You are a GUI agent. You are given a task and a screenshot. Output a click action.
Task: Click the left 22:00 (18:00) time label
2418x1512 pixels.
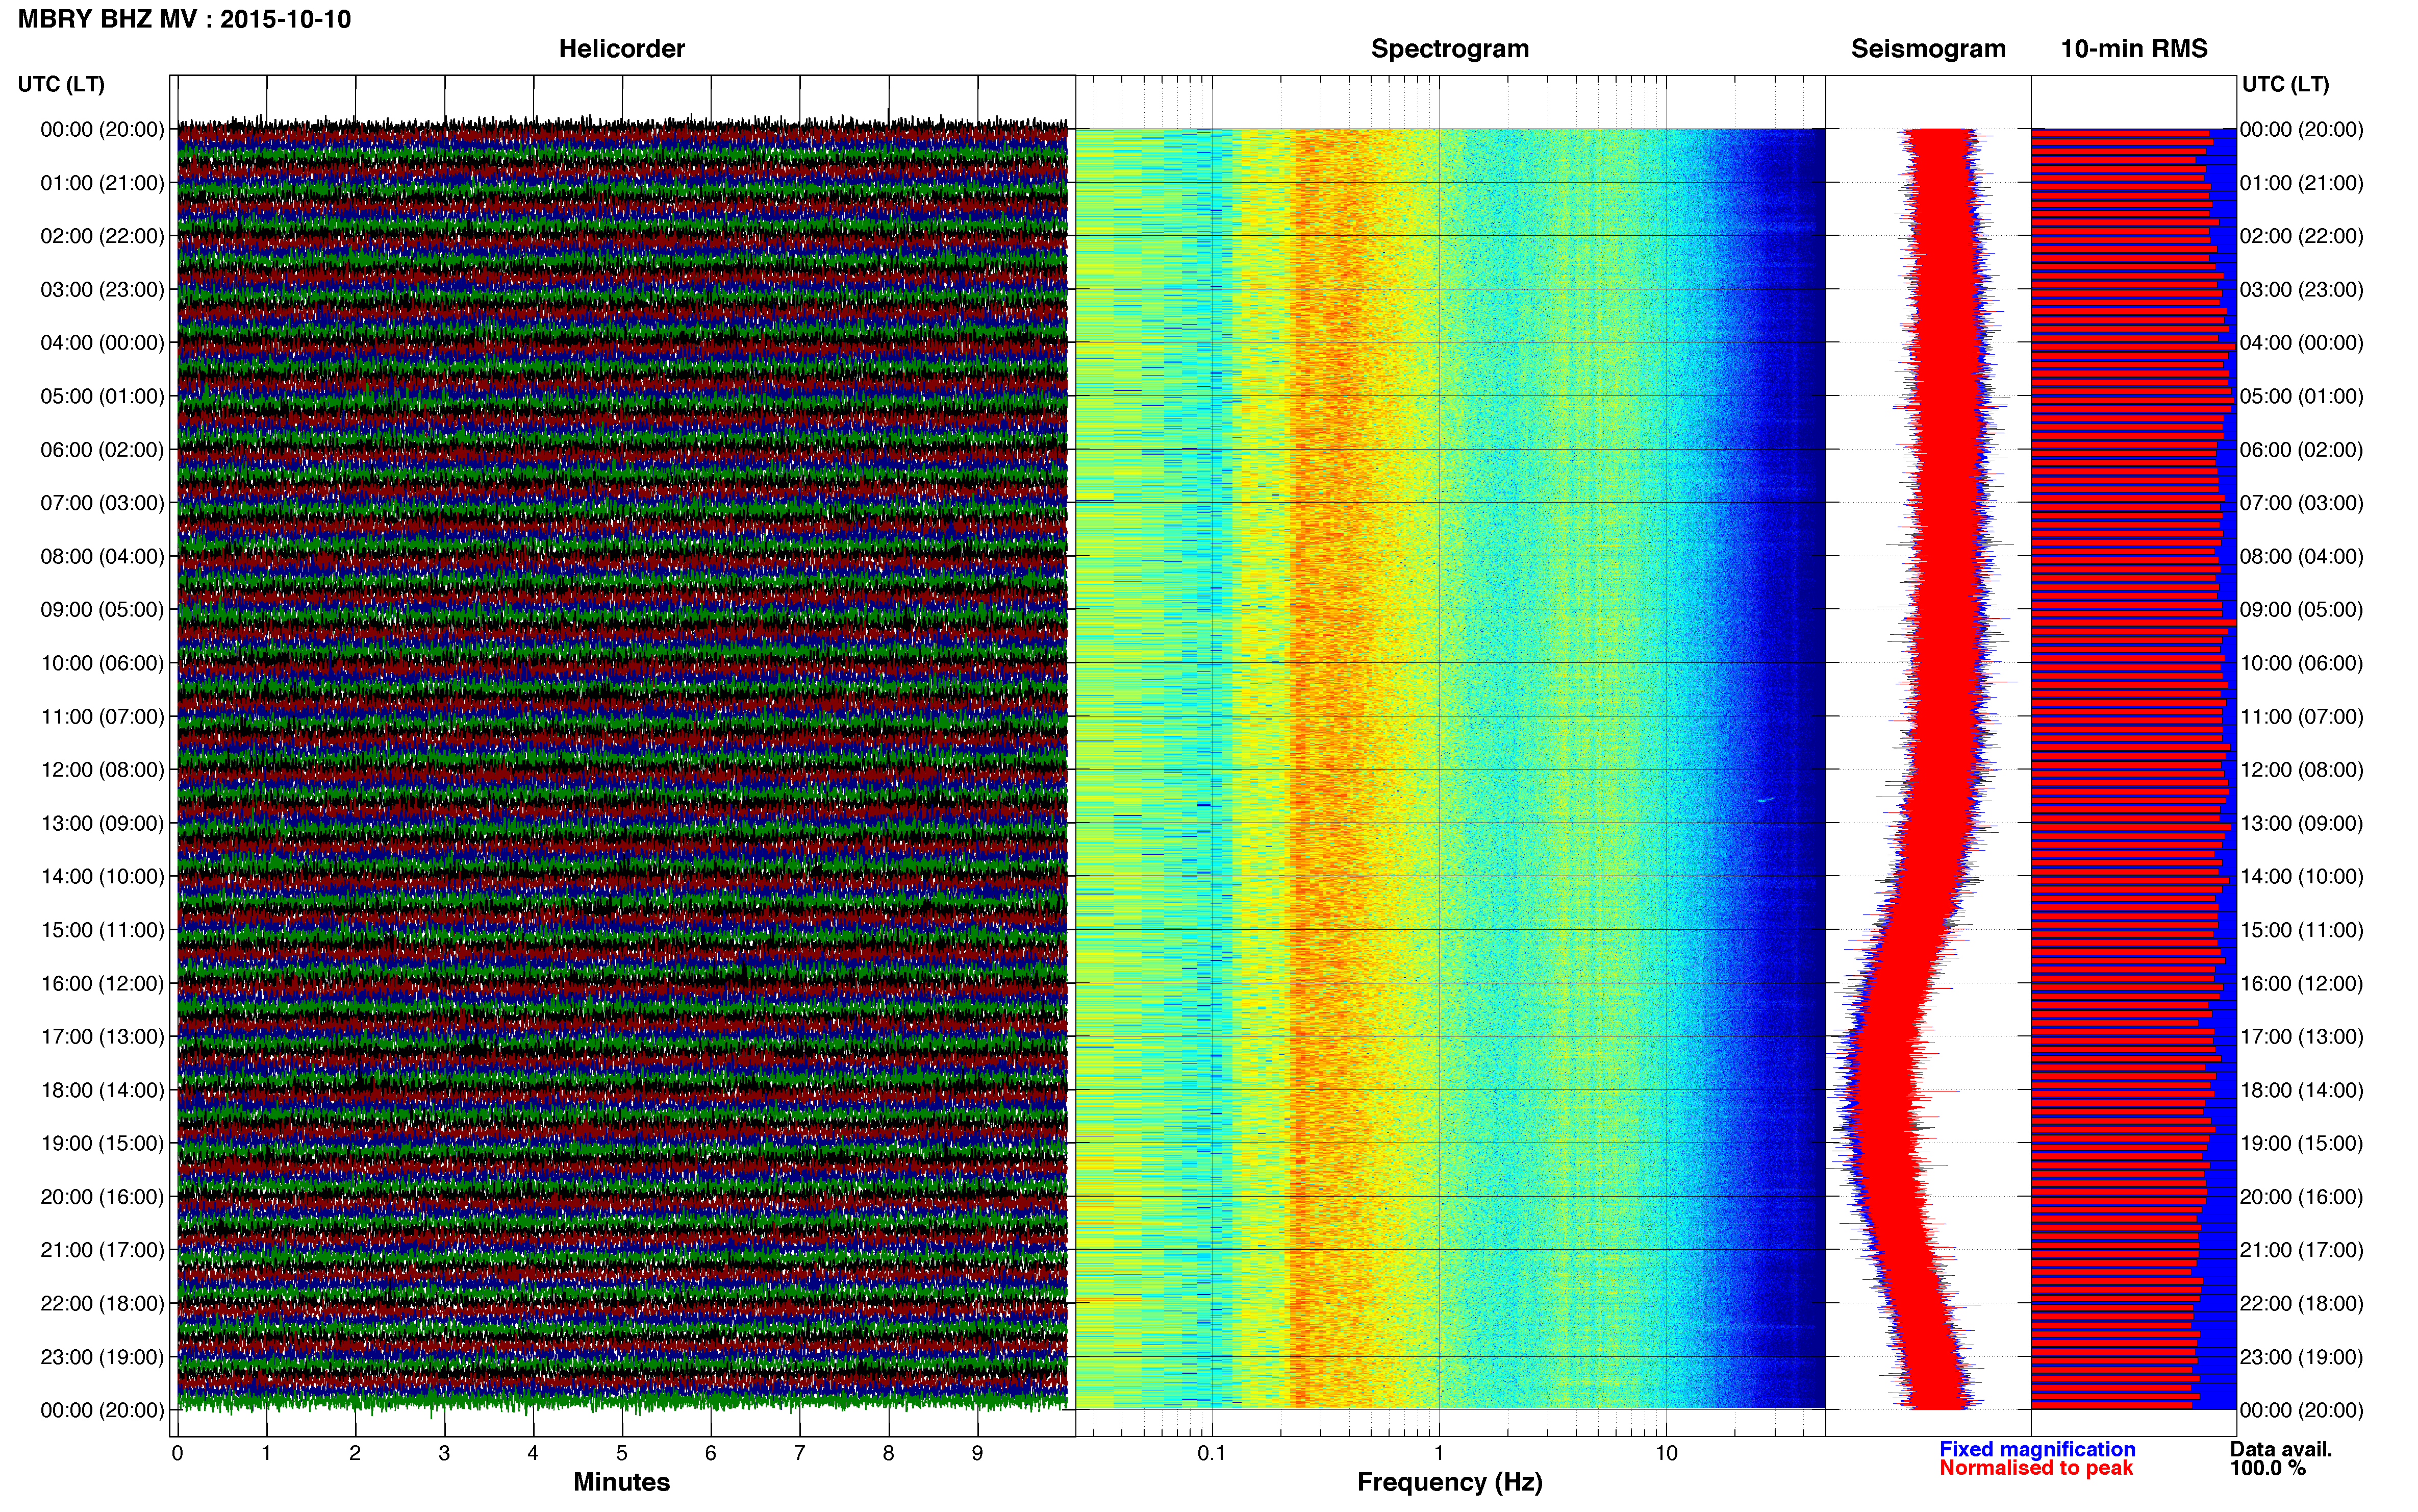102,1304
